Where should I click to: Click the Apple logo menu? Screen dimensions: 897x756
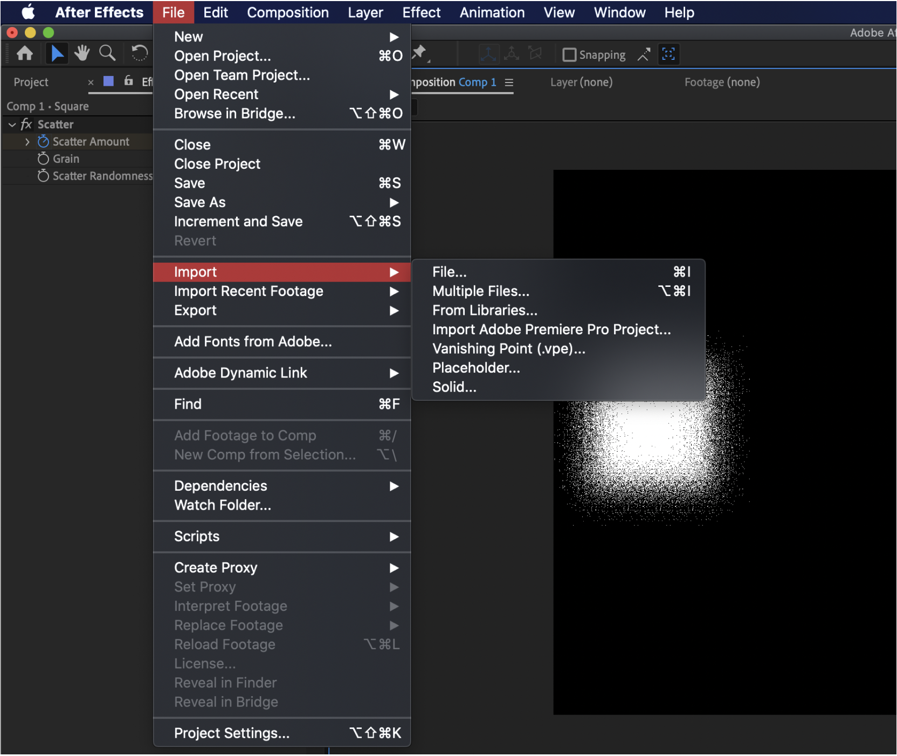28,12
